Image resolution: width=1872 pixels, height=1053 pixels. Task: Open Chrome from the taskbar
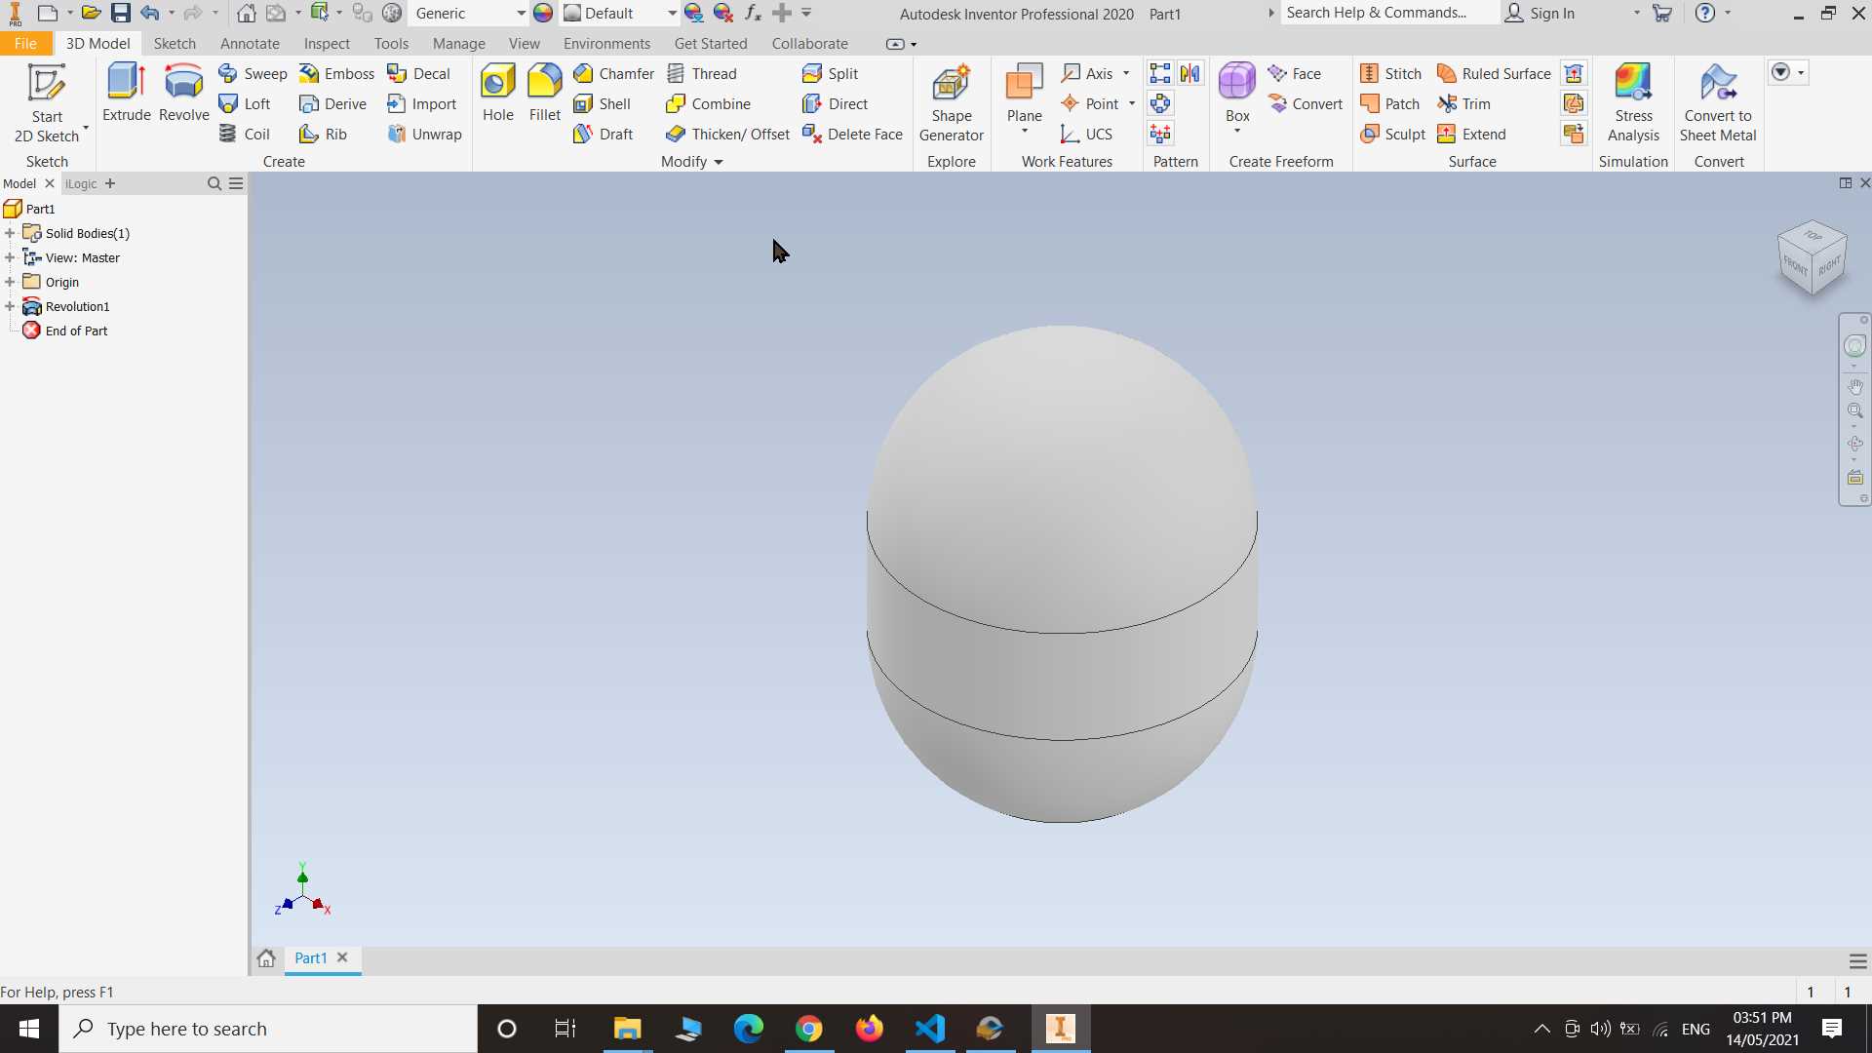coord(808,1029)
